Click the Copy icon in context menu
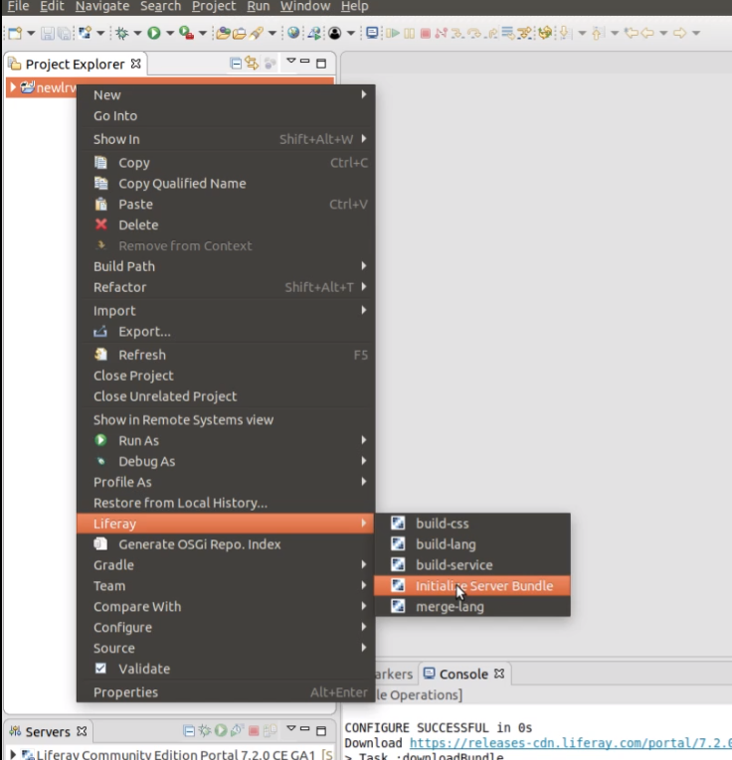Image resolution: width=732 pixels, height=760 pixels. pos(100,162)
